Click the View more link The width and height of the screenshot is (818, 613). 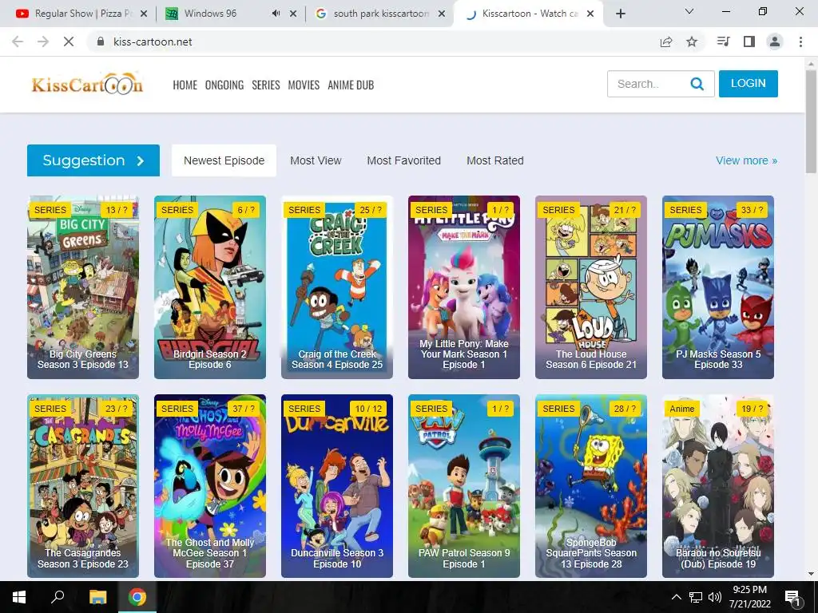(747, 160)
